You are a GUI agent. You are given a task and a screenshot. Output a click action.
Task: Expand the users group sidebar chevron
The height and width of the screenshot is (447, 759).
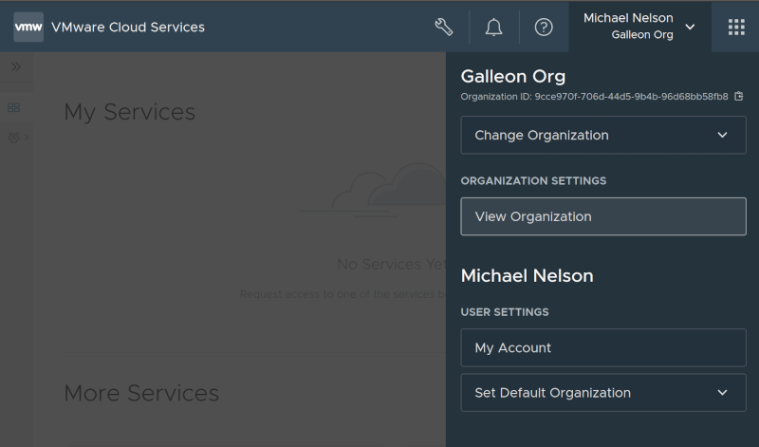27,138
